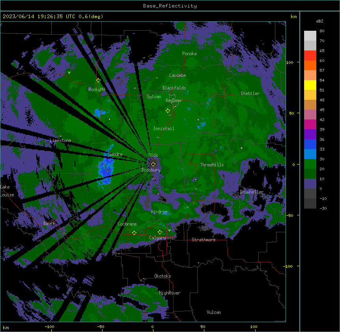Image resolution: width=340 pixels, height=332 pixels.
Task: Click the -30 value on dBZ scale
Action: tap(323, 208)
